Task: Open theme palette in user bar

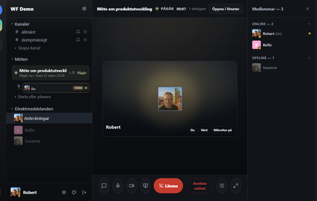Action: [x=74, y=192]
